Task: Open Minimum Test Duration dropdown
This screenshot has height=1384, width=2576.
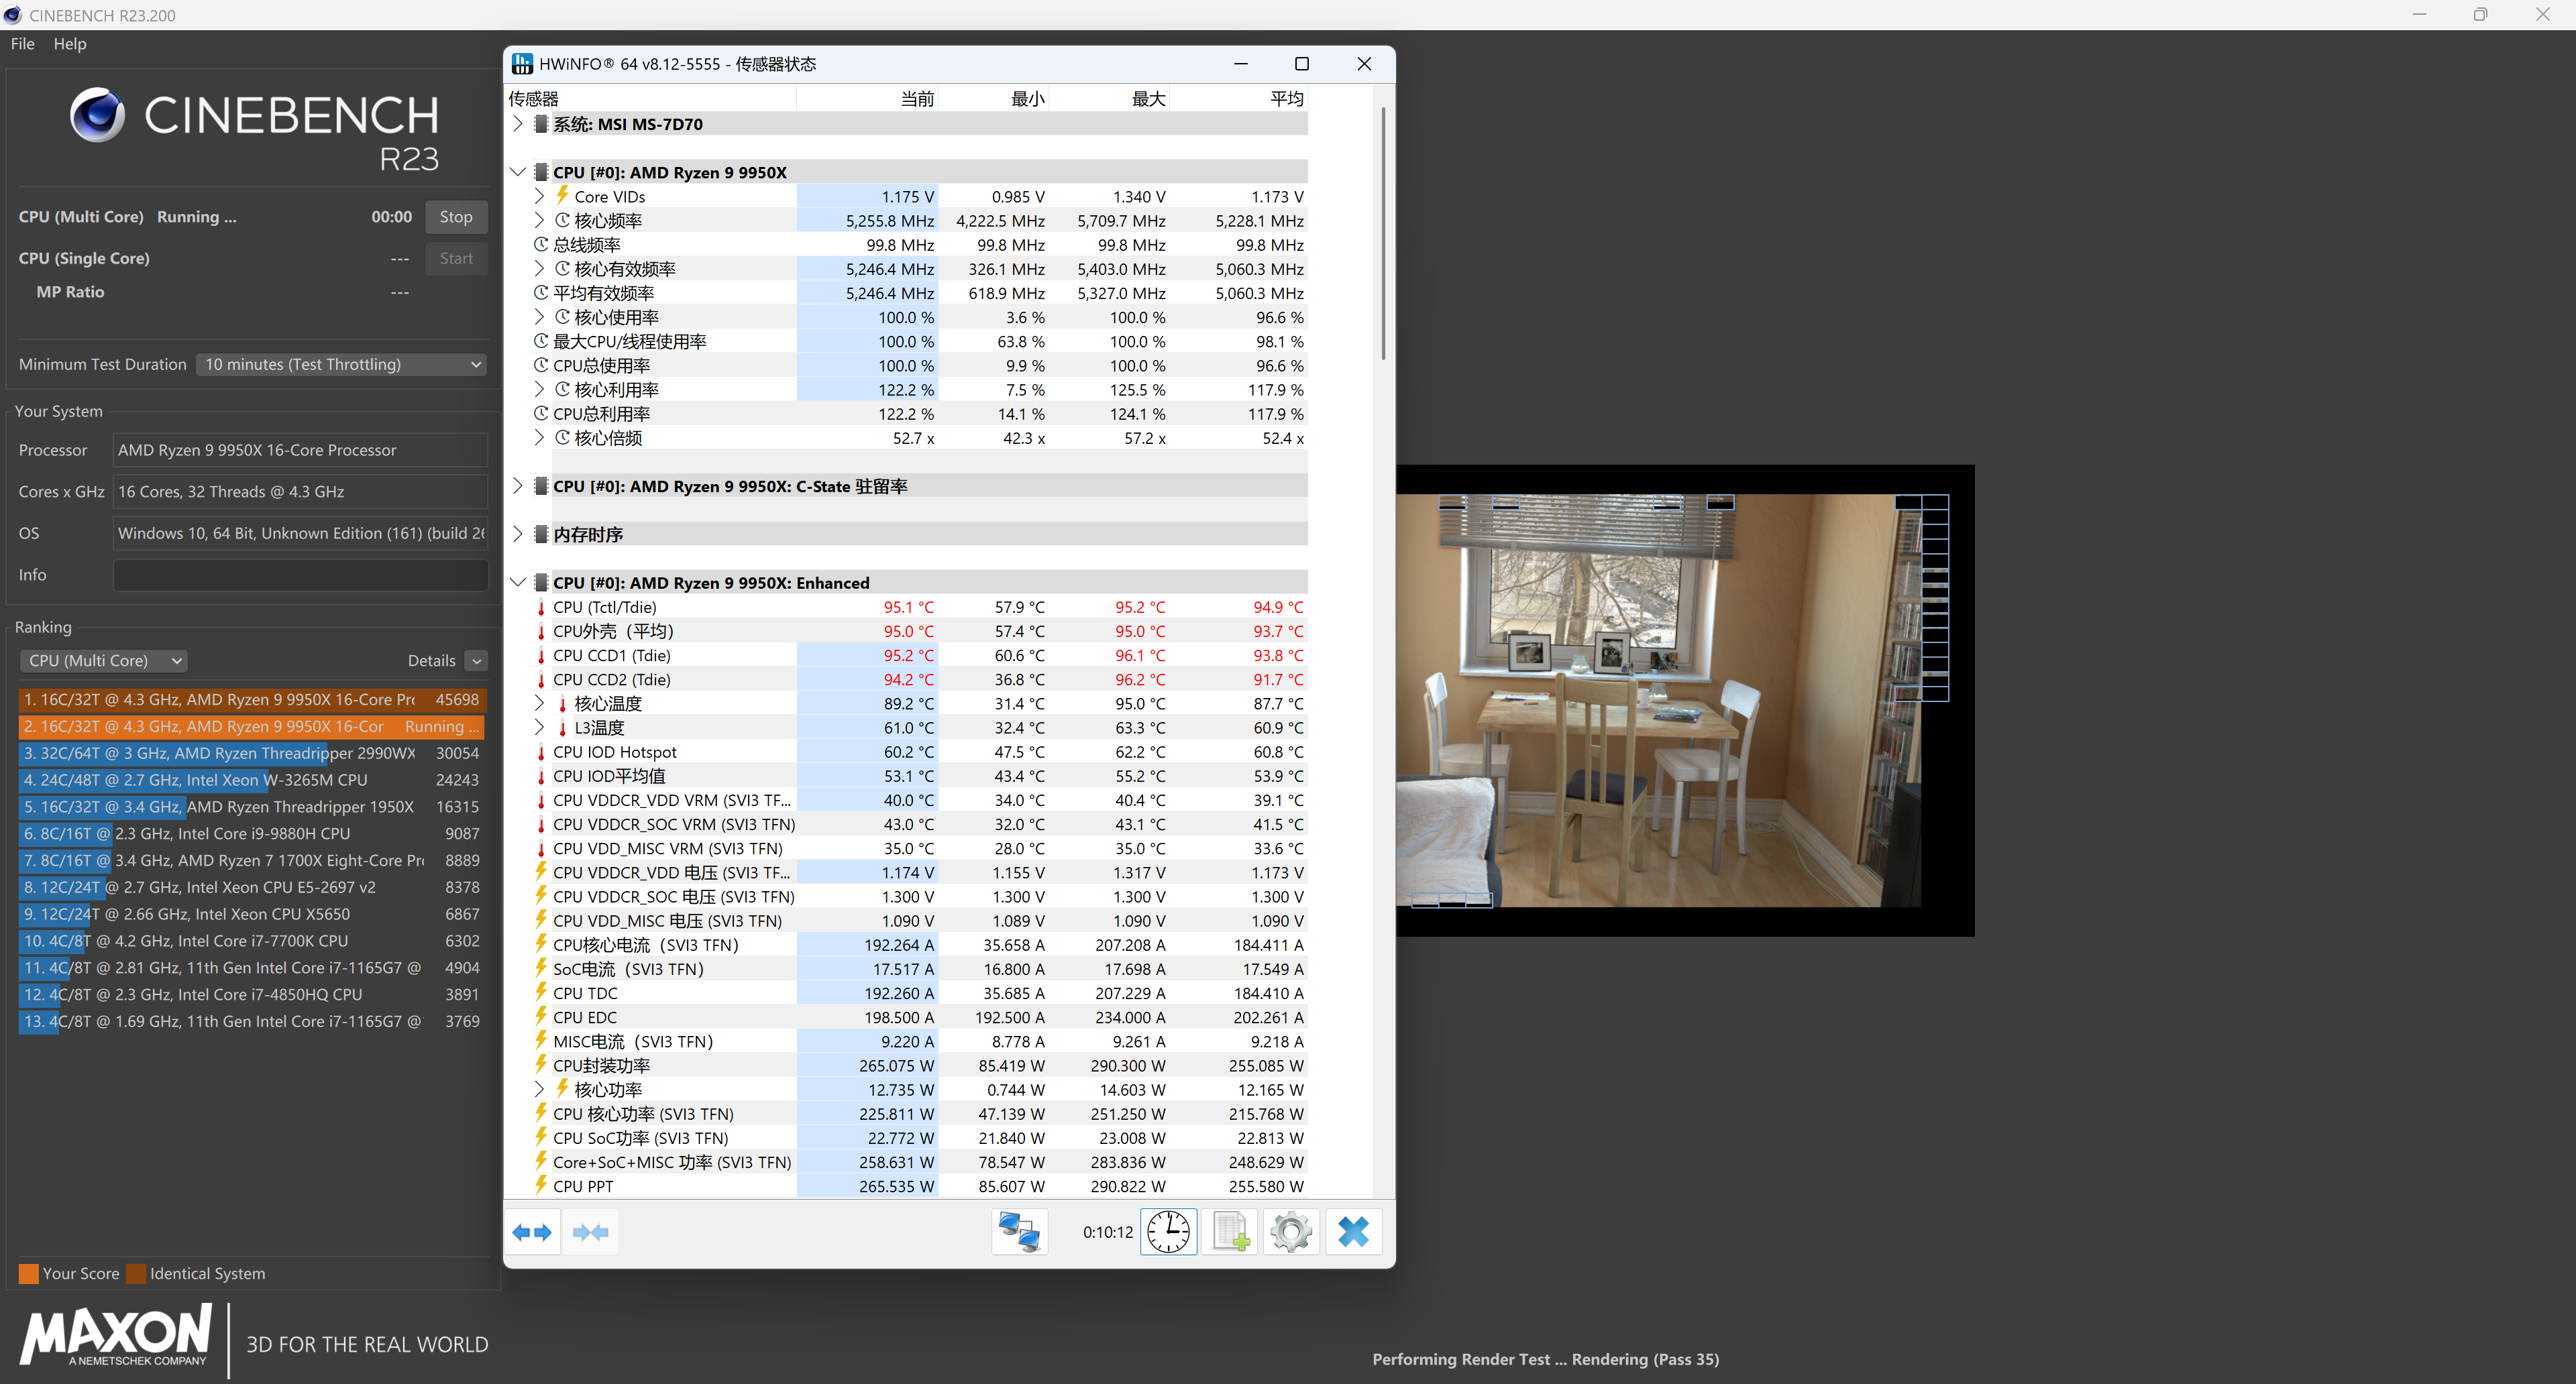Action: pyautogui.click(x=342, y=365)
